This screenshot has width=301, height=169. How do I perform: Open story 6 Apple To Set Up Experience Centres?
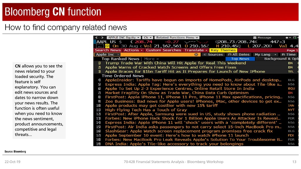(x=180, y=89)
